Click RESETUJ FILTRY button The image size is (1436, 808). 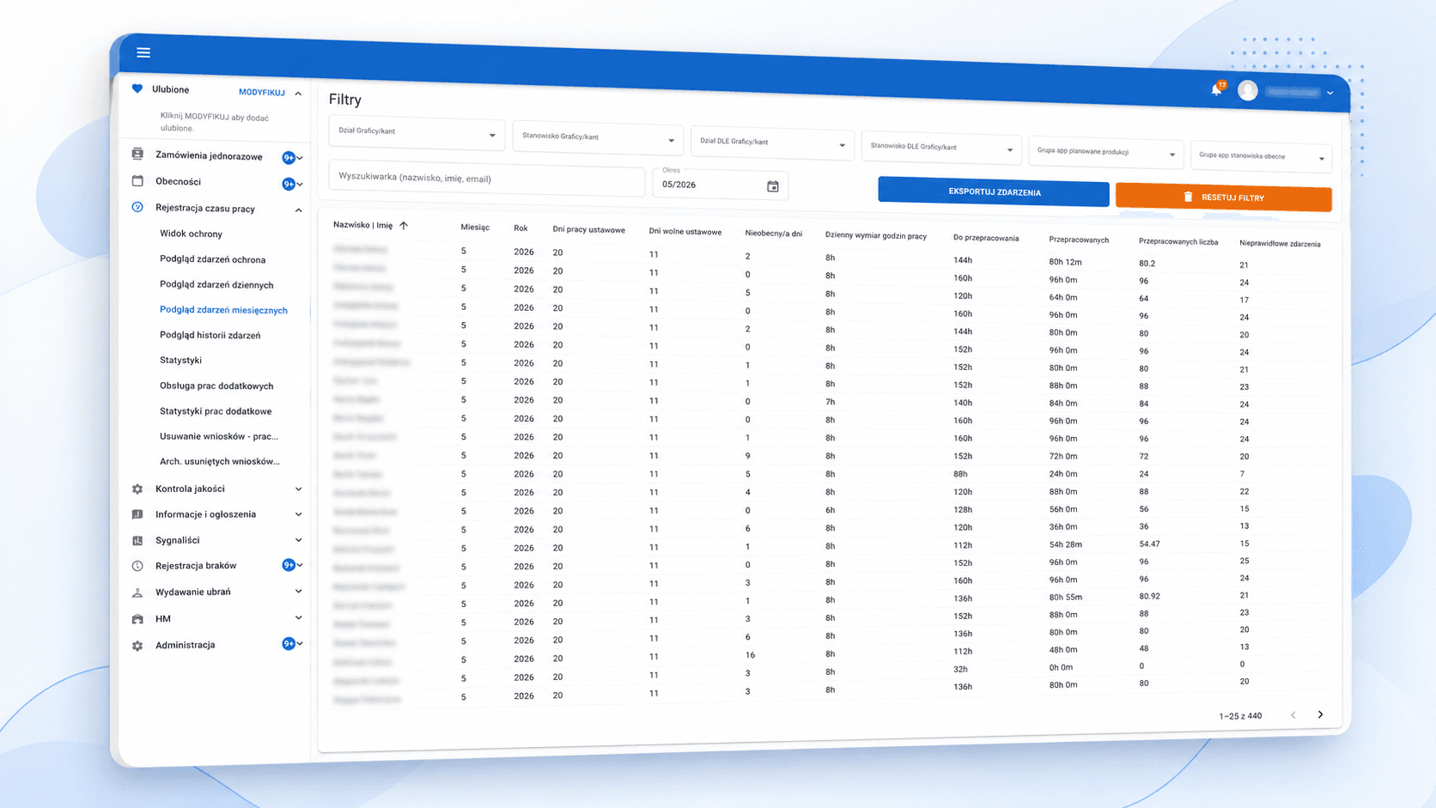pyautogui.click(x=1224, y=197)
